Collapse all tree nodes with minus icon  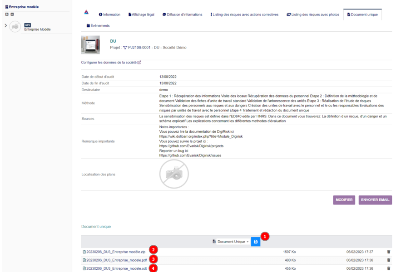12,15
